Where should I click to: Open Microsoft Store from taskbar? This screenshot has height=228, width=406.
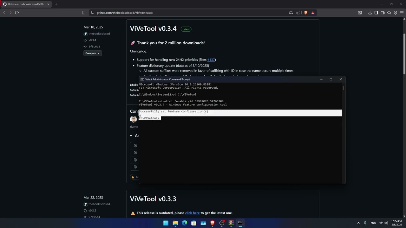point(194,223)
